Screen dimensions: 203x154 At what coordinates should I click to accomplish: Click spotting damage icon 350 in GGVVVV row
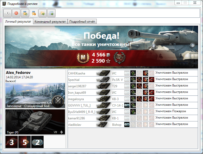pos(133,105)
